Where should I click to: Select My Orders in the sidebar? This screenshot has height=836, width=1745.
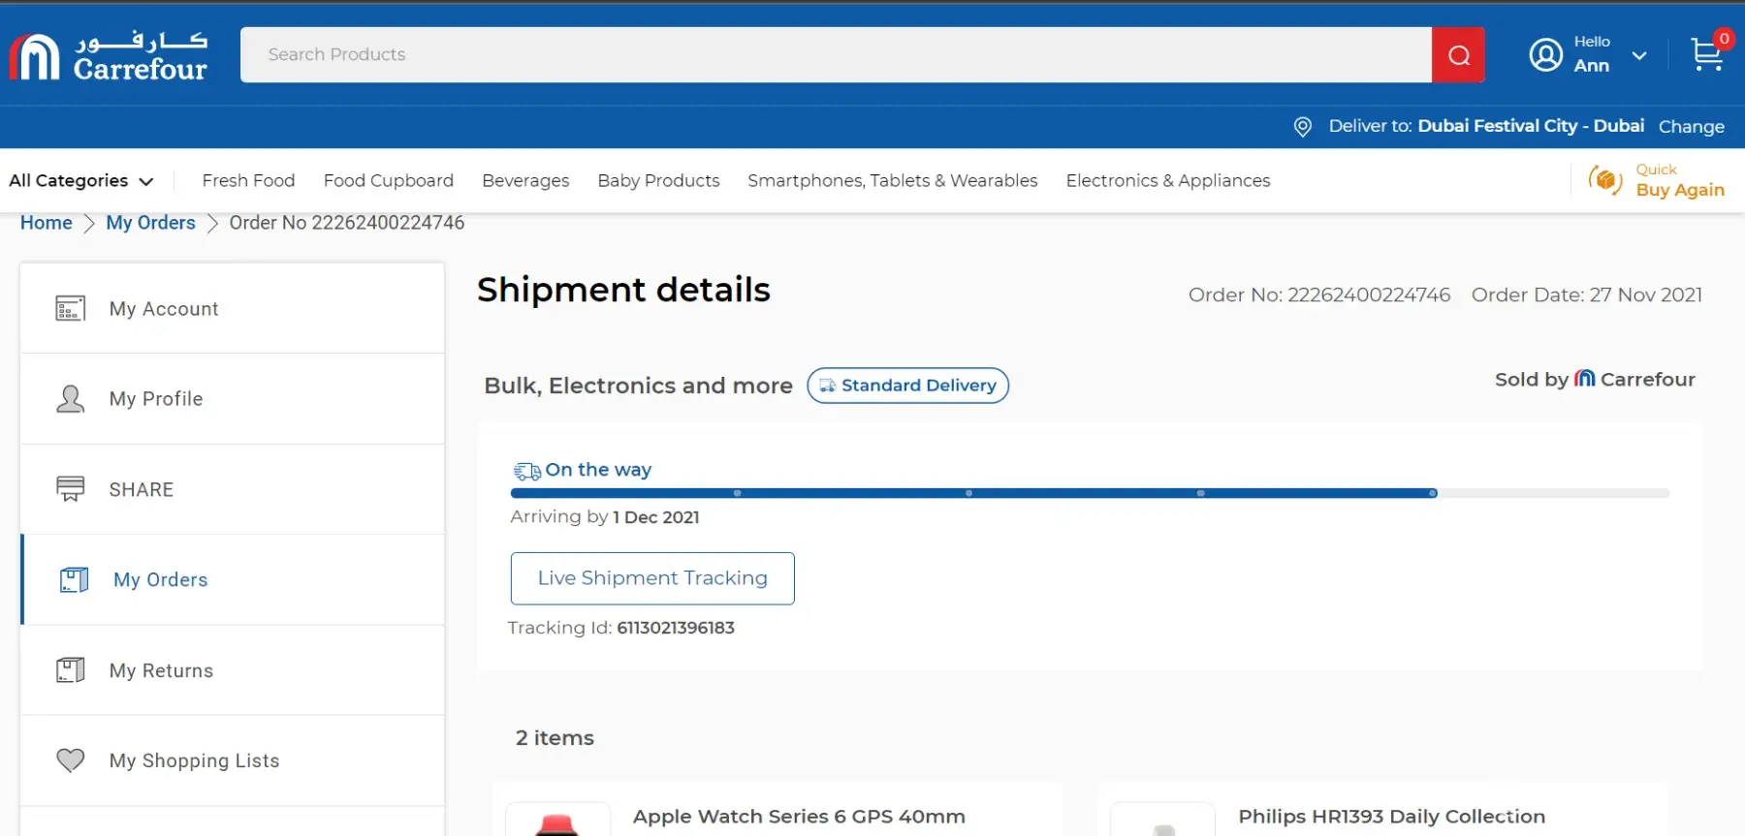point(160,580)
